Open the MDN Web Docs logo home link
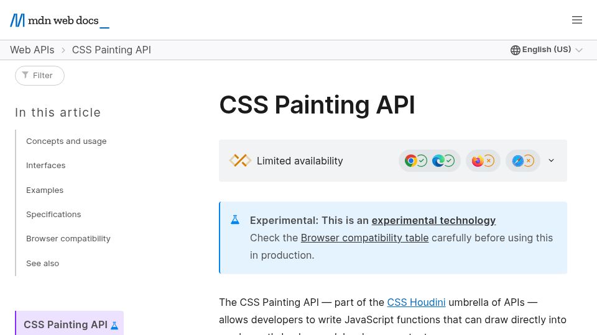Screen dimensions: 597x335 point(60,20)
